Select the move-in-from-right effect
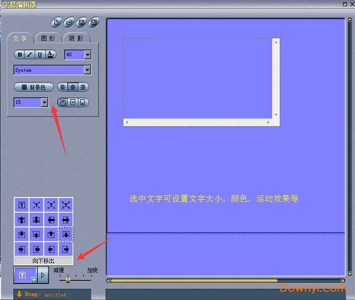This screenshot has height=300, width=355. tap(36, 249)
